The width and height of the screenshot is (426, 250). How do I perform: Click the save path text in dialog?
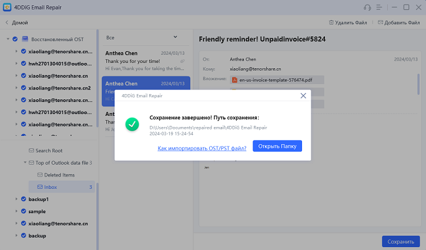click(x=208, y=131)
